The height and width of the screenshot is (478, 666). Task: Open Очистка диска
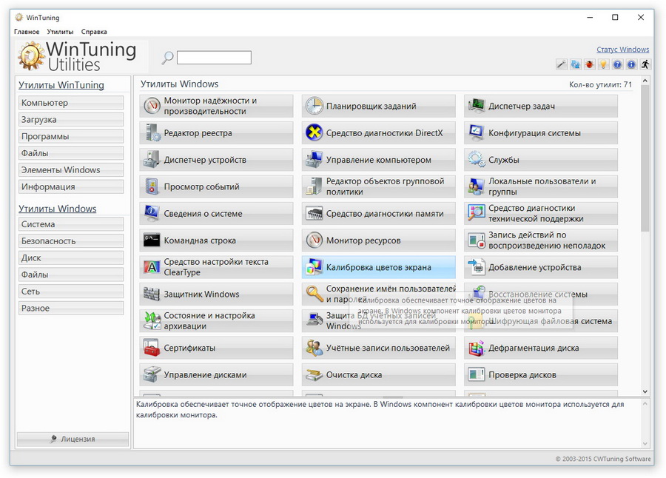coord(378,374)
